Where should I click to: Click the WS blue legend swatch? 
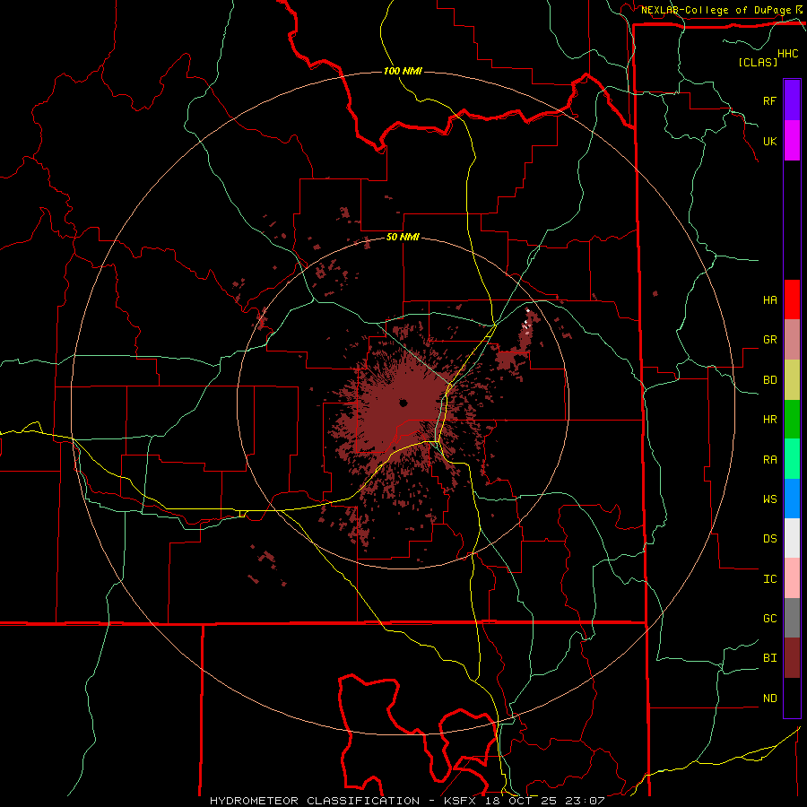[x=792, y=499]
